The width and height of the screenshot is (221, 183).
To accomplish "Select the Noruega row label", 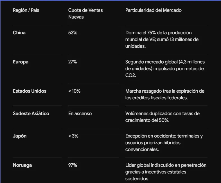I will pos(22,165).
